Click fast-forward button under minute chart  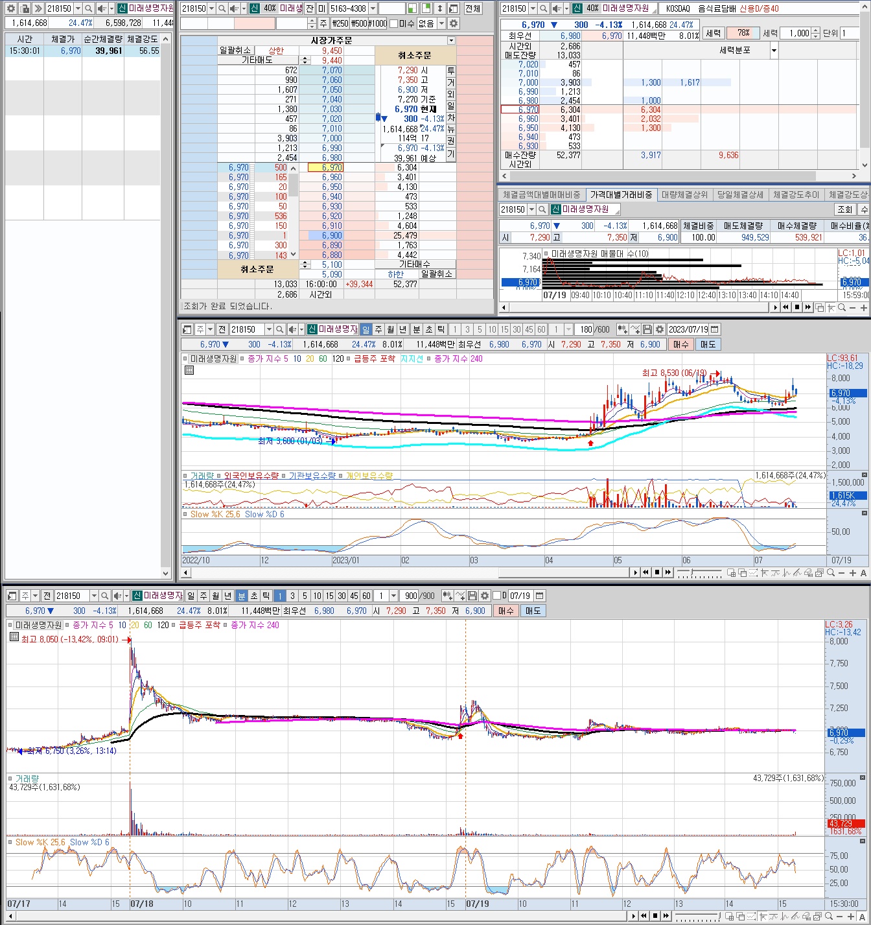667,916
